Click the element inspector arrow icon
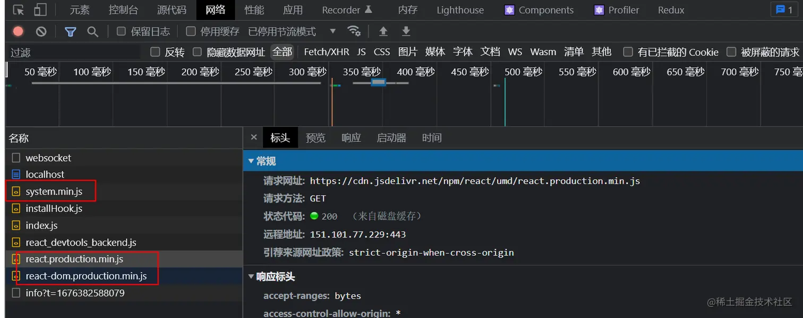The image size is (803, 318). 19,10
